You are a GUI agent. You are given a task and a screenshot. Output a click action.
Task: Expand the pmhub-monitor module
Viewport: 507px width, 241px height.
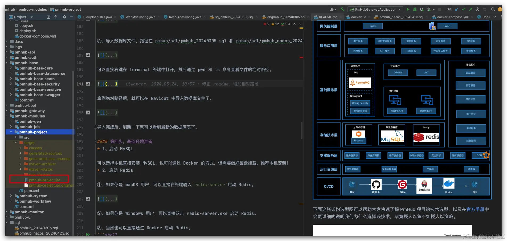7,212
